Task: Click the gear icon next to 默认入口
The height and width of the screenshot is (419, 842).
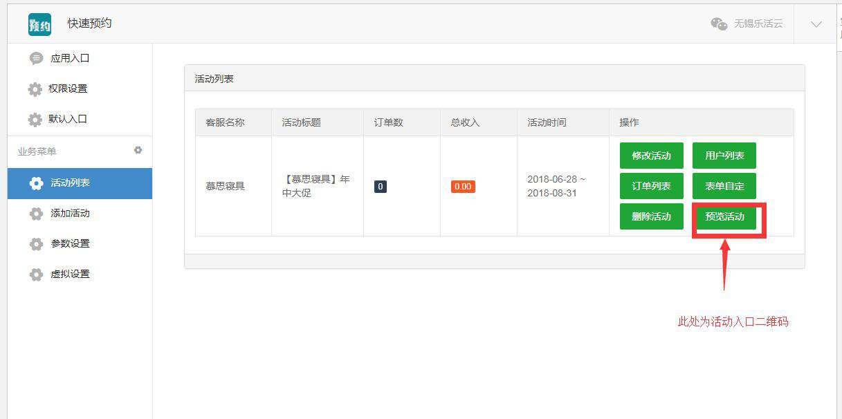Action: [37, 119]
